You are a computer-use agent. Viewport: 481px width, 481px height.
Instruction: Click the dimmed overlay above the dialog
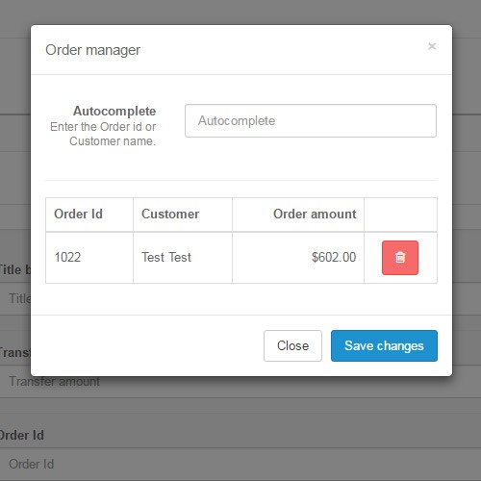tap(240, 13)
